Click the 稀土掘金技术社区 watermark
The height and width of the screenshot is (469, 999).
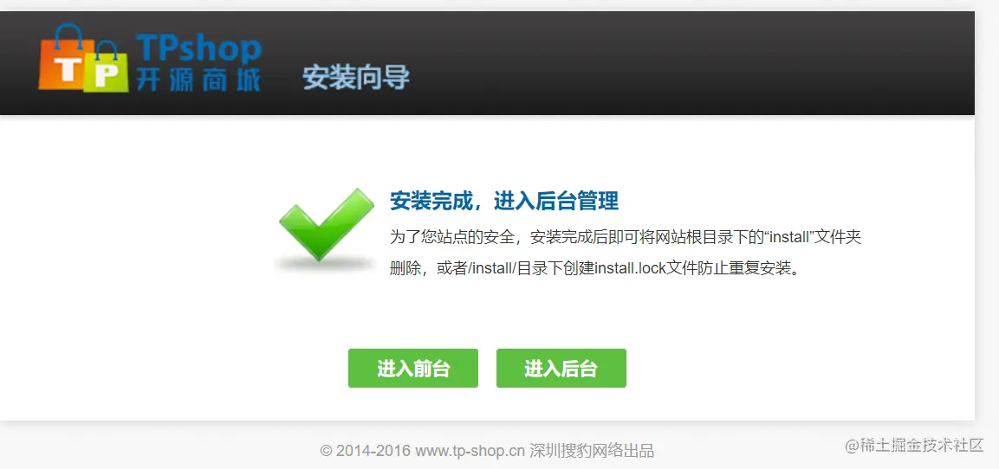tap(915, 446)
